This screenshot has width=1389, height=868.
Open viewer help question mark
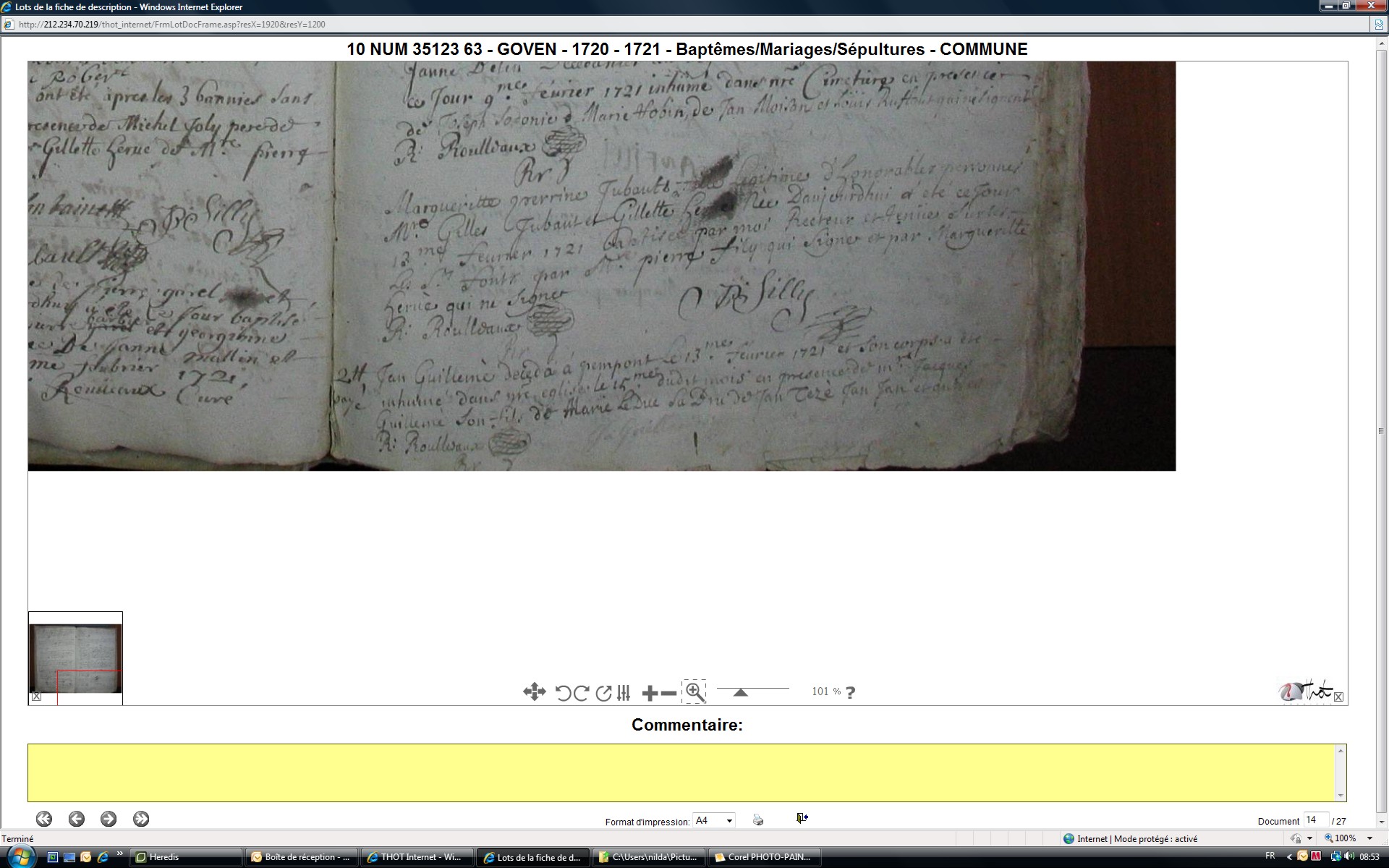851,692
